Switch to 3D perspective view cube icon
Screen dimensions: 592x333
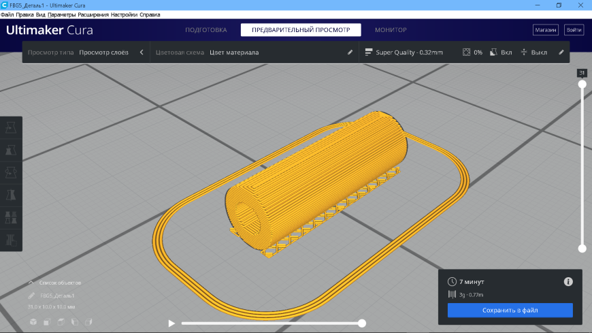(x=33, y=321)
